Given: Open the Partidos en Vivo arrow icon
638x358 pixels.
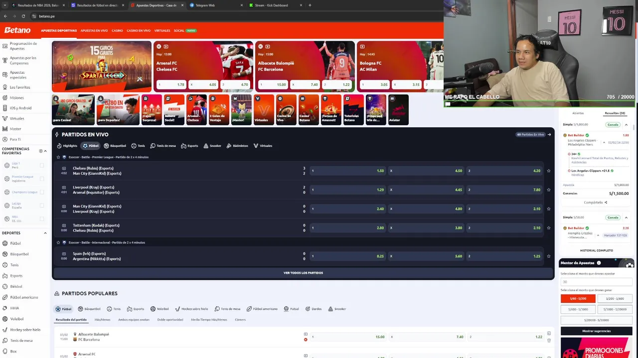Looking at the screenshot, I should [549, 134].
